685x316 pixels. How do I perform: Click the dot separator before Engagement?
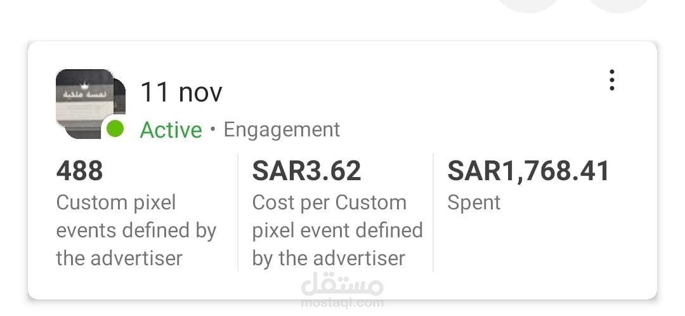(x=212, y=129)
